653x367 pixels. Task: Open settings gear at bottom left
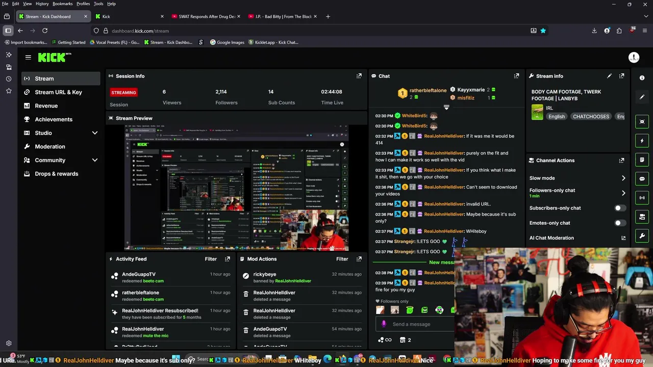pyautogui.click(x=9, y=344)
